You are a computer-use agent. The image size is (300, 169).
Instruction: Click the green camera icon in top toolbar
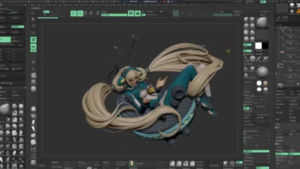[137, 13]
